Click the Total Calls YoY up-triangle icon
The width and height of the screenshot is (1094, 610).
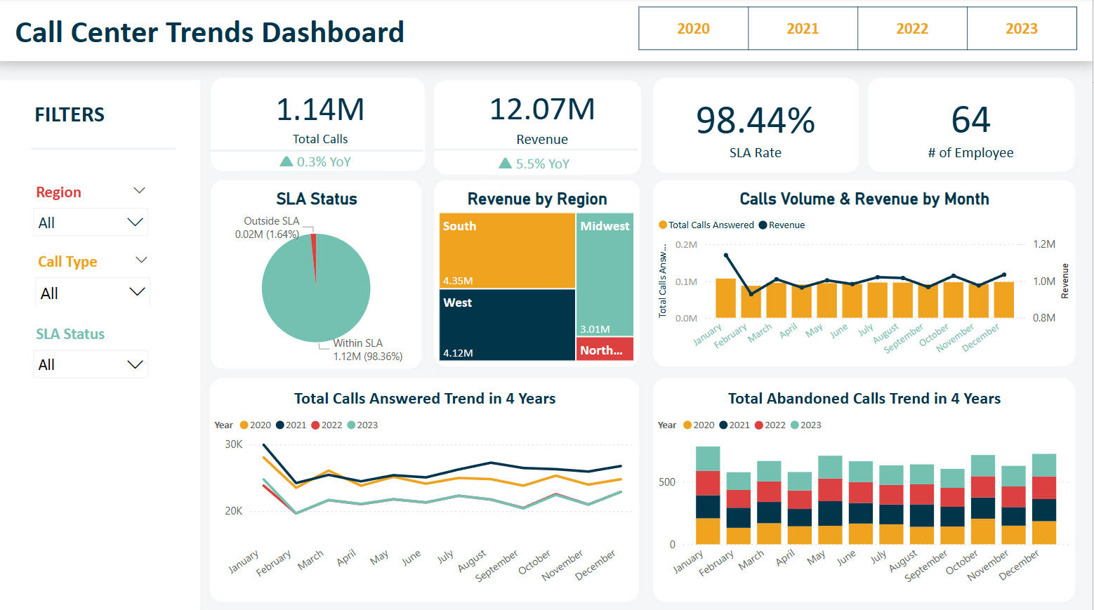286,161
